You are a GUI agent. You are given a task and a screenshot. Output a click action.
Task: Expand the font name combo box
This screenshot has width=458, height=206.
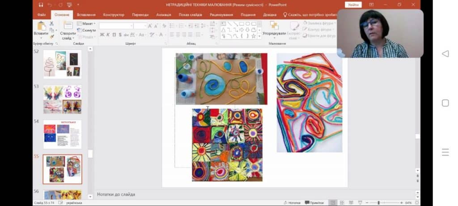[x=131, y=26]
